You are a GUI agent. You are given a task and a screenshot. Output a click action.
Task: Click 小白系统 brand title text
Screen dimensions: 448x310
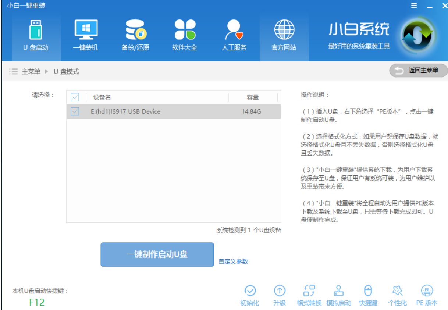coord(358,29)
